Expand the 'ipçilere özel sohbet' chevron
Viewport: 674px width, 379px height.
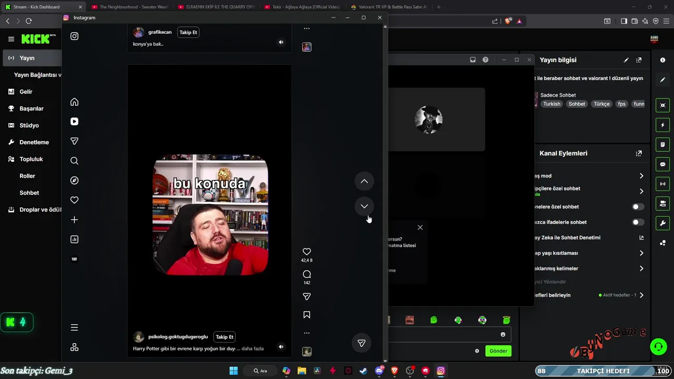pyautogui.click(x=641, y=191)
